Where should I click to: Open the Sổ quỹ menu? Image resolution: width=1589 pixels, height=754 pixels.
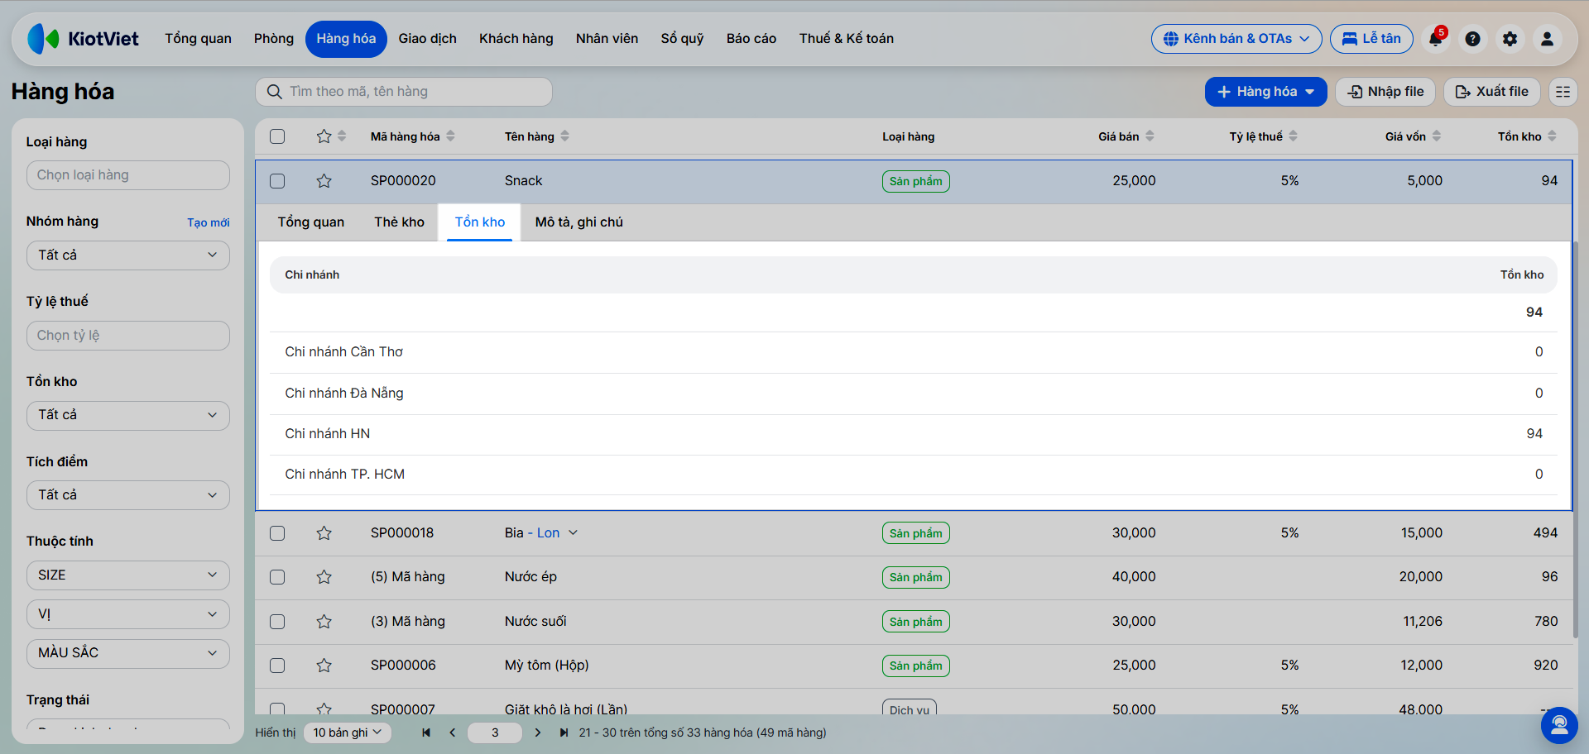pyautogui.click(x=683, y=39)
